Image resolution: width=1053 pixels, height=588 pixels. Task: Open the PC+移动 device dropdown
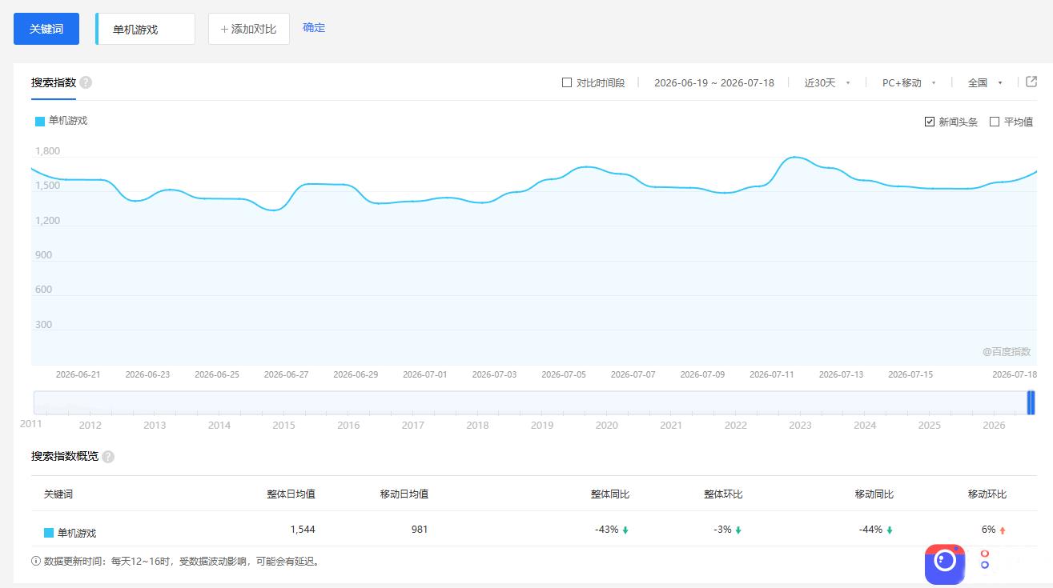[x=909, y=82]
